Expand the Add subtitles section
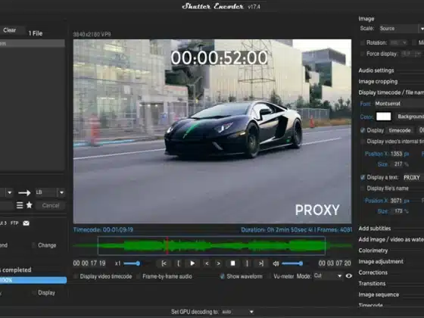 coord(375,229)
